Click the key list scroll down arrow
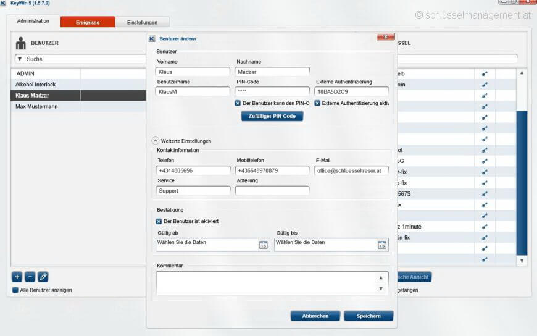This screenshot has height=336, width=537. [x=522, y=261]
